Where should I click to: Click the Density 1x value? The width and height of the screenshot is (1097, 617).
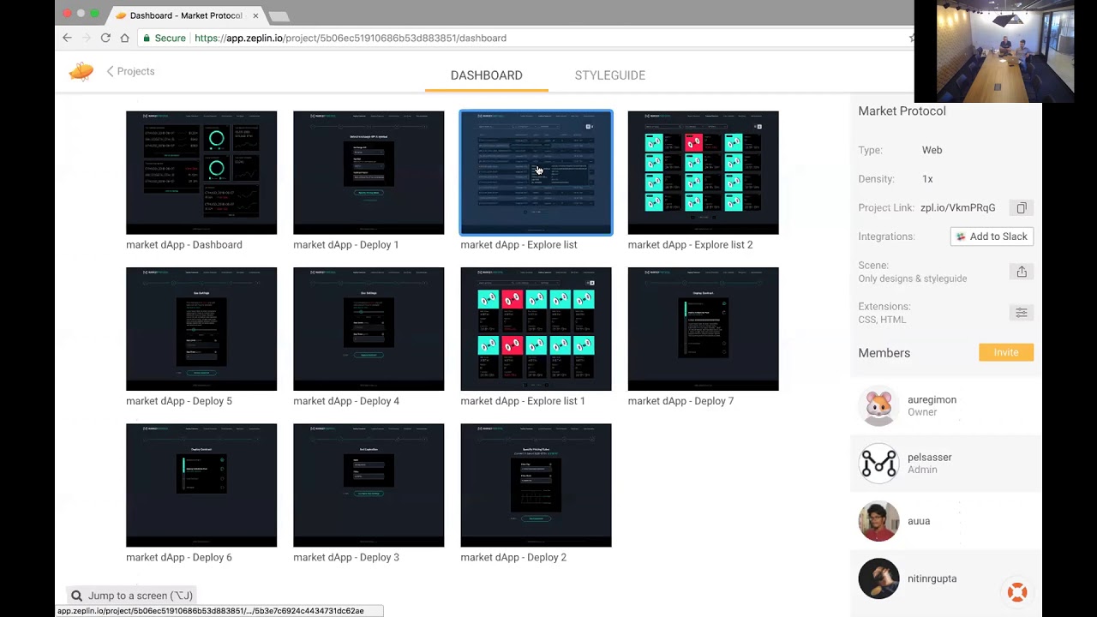click(927, 179)
